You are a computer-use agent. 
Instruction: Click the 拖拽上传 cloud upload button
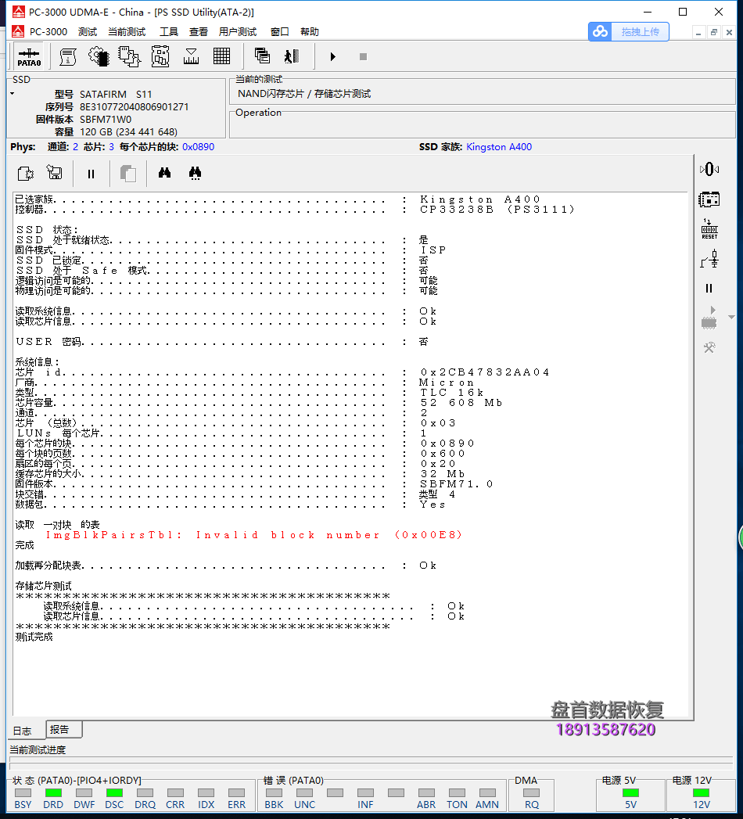click(x=629, y=32)
